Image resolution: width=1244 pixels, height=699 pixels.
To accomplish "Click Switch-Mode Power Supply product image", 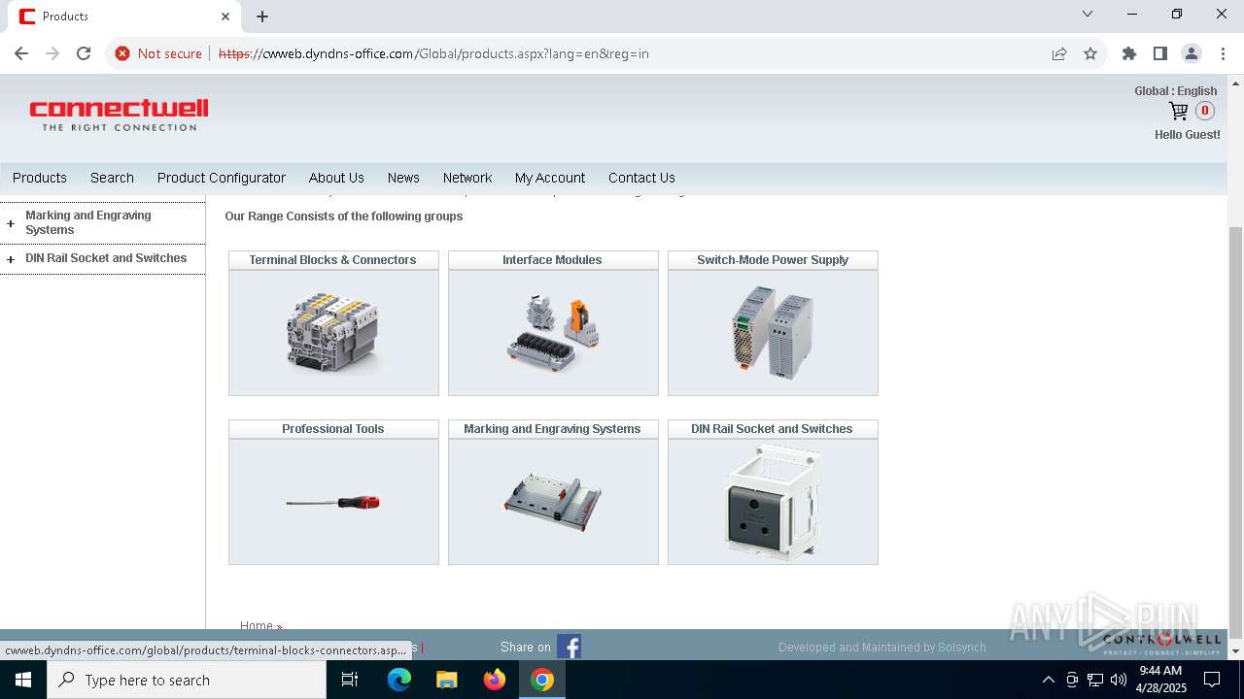I will [773, 332].
